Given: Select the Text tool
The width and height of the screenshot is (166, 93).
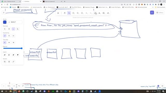Looking at the screenshot, I should (99, 13).
